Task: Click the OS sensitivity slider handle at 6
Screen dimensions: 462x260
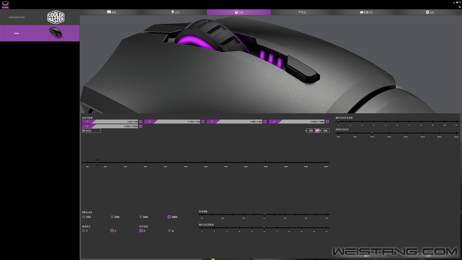Action: (264, 228)
